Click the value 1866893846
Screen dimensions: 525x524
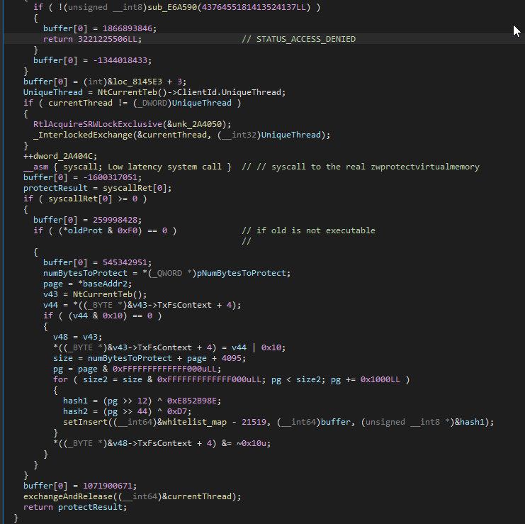coord(128,28)
